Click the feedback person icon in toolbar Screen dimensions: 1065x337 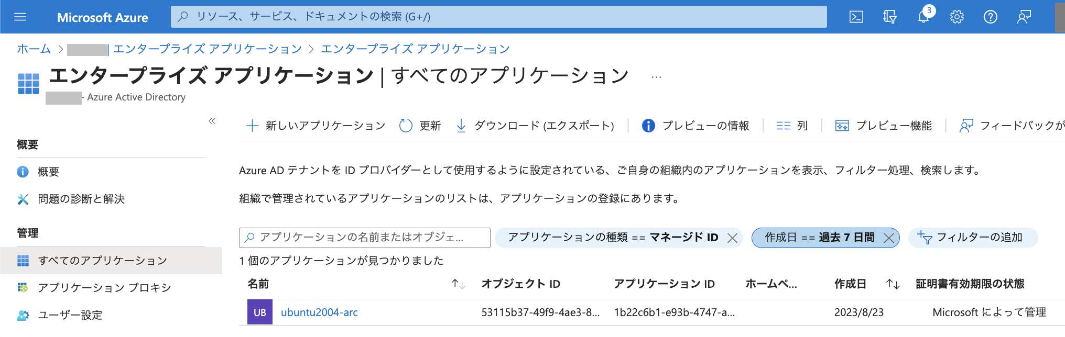[x=966, y=126]
